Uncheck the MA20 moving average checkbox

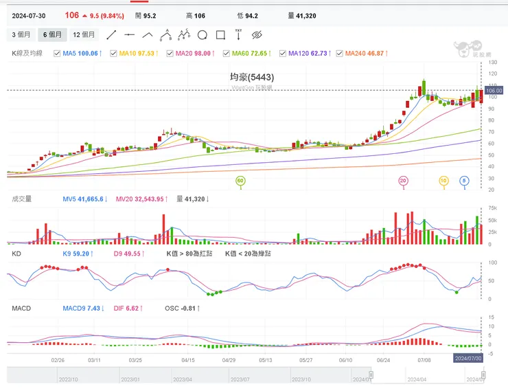170,54
